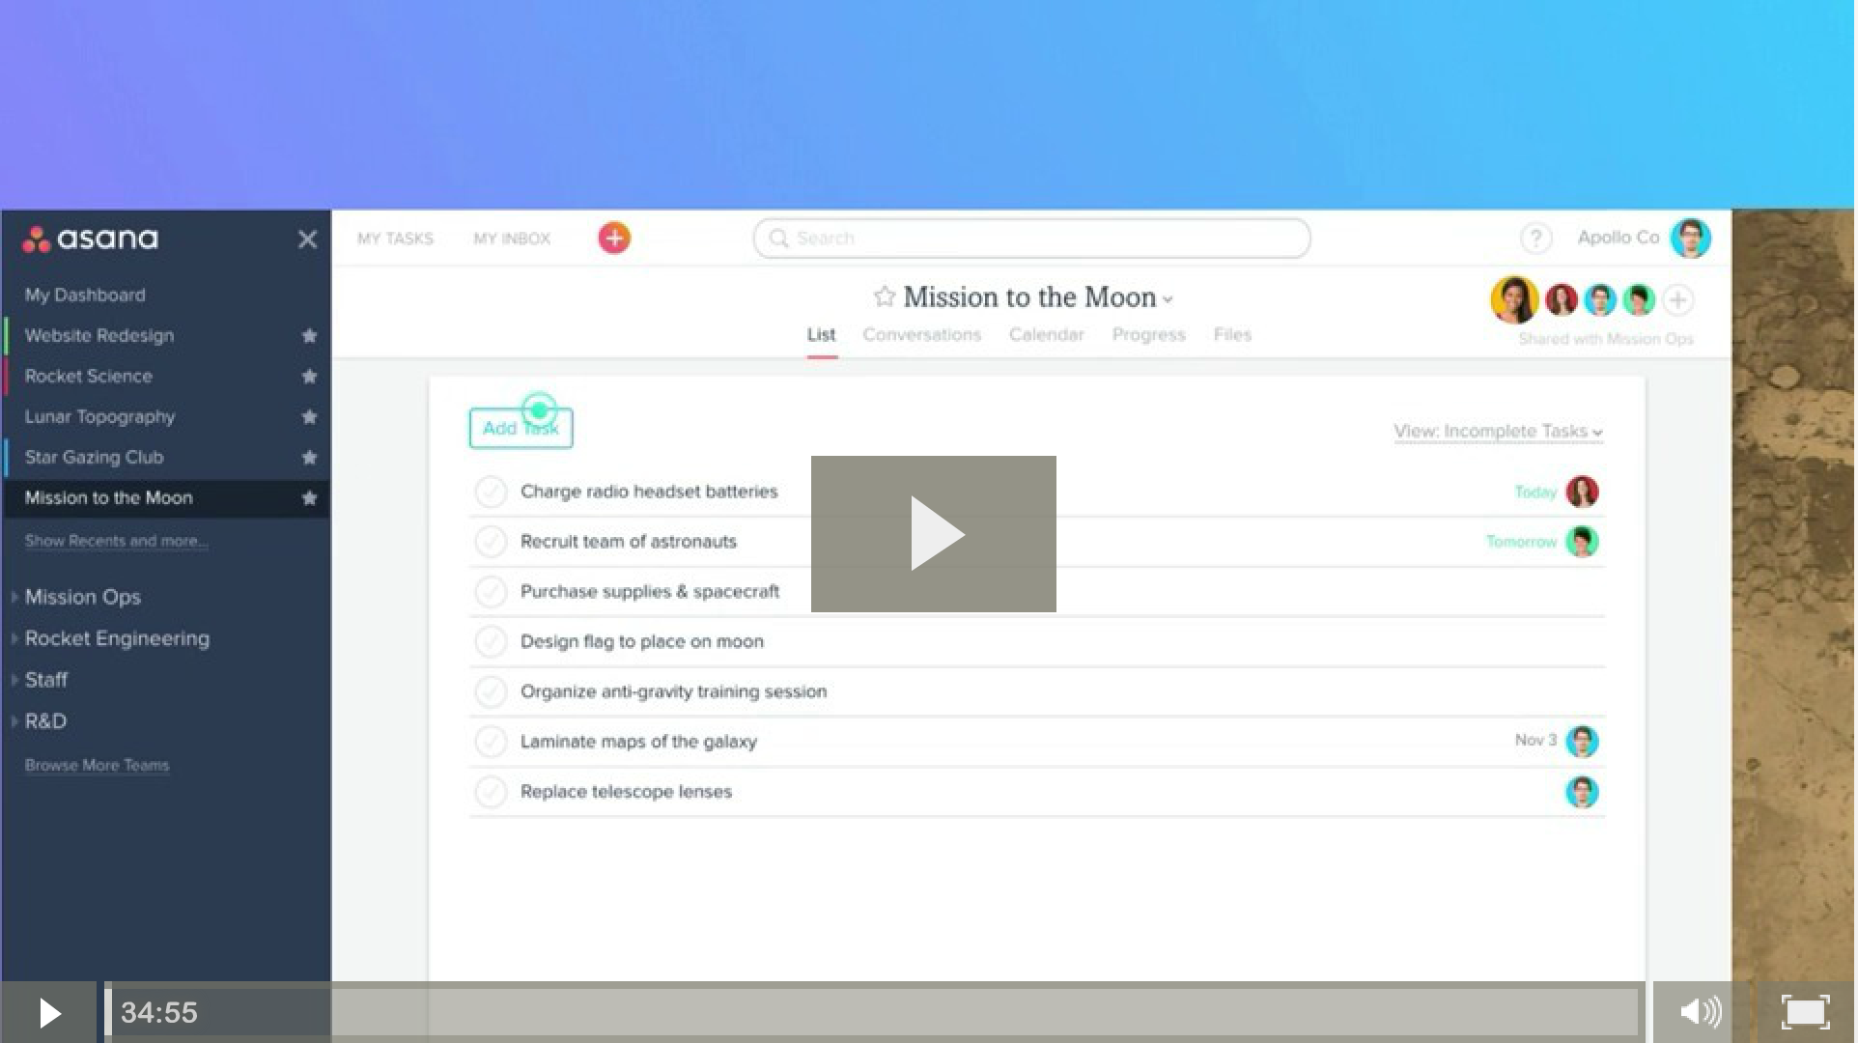This screenshot has height=1043, width=1858.
Task: Mark Design flag to place on moon complete
Action: pos(491,641)
